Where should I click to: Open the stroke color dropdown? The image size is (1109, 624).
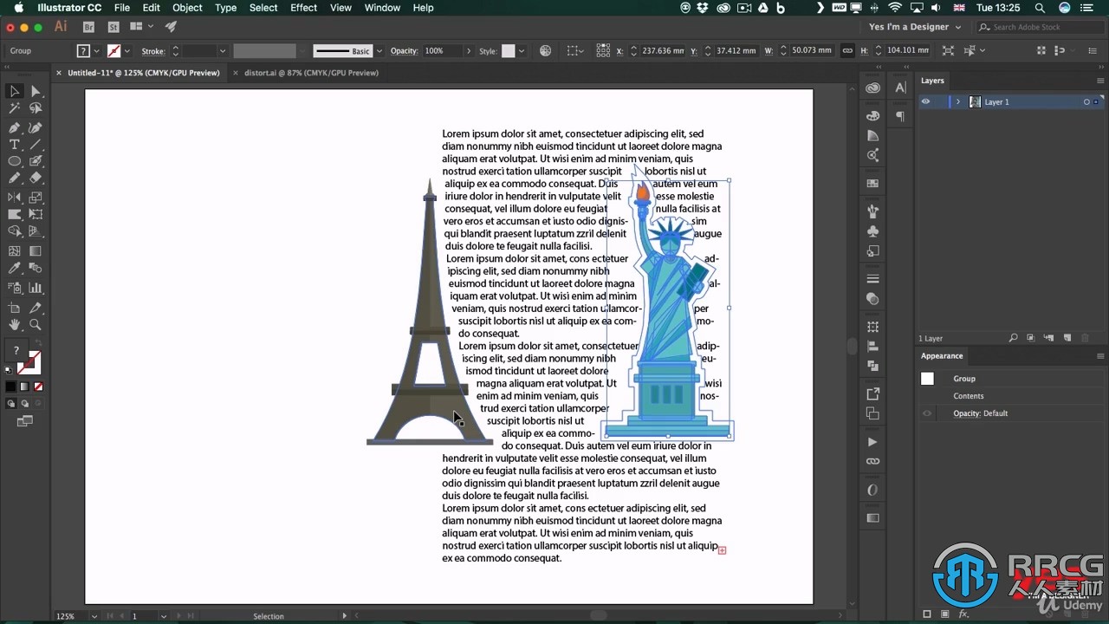[x=126, y=51]
